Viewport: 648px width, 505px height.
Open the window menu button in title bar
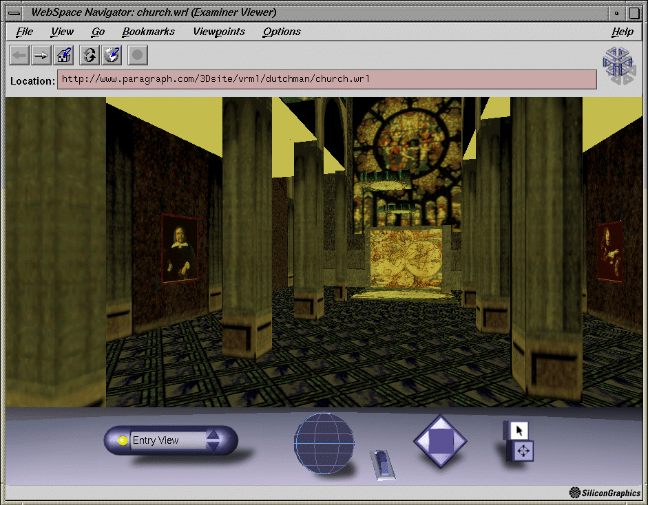pyautogui.click(x=14, y=13)
